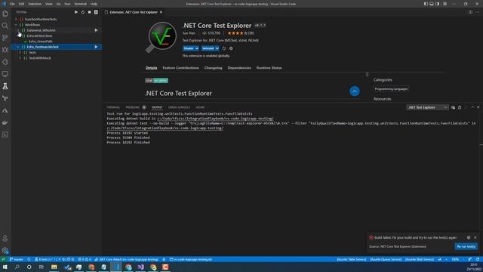Expand the TestsWithMock node

[x=20, y=58]
